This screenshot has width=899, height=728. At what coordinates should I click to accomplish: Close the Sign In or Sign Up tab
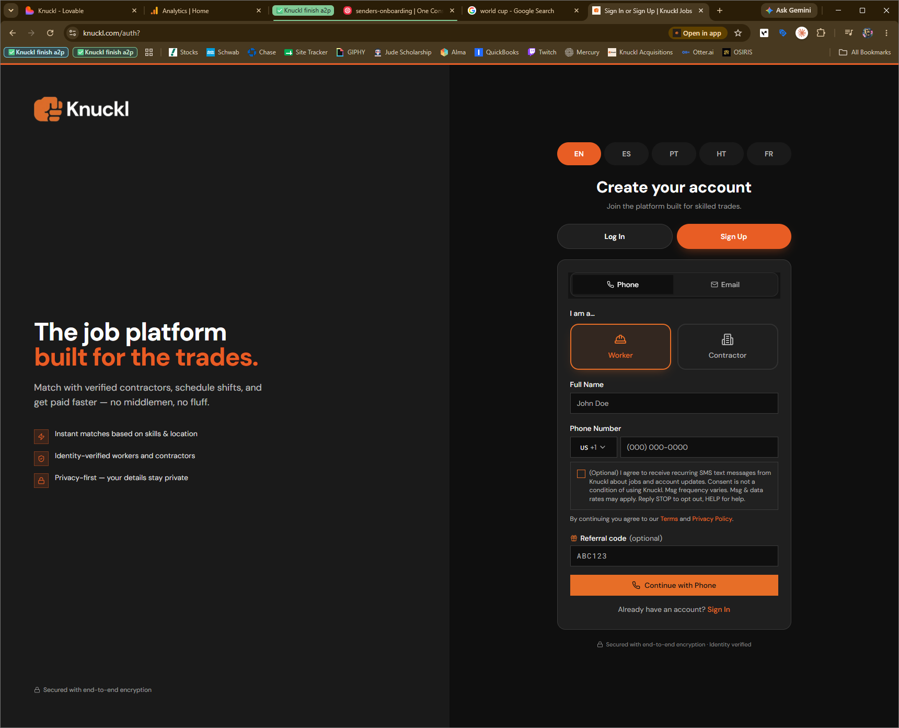[x=701, y=10]
